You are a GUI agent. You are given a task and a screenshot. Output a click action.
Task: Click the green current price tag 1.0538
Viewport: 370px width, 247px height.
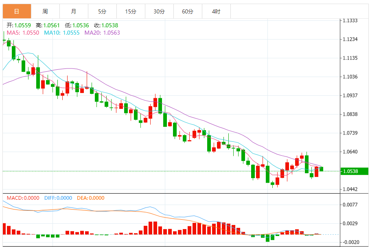[x=355, y=171]
